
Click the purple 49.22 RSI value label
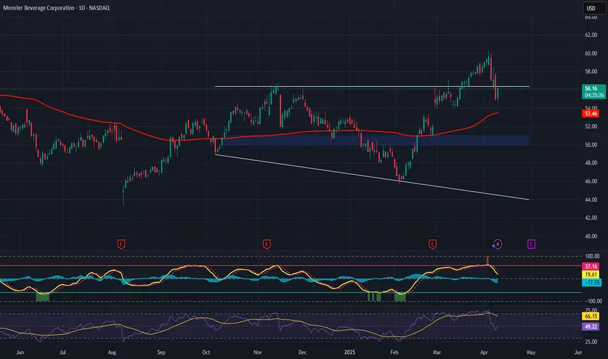coord(590,327)
